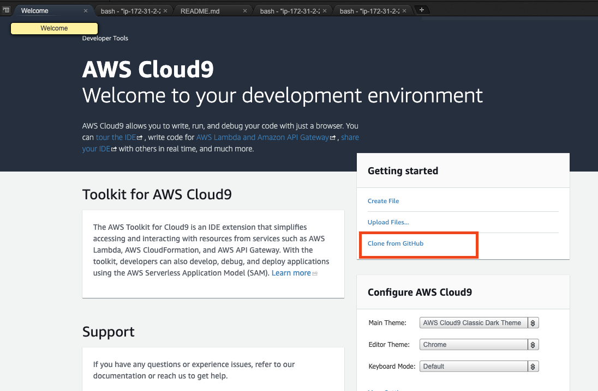Open the tab list menu icon
This screenshot has height=391, width=598.
[5, 10]
